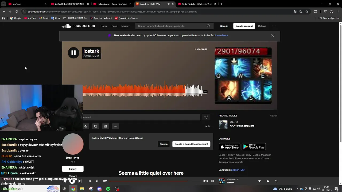Screen dimensions: 342x192
Task: Open player bar track thumbnail
Action: click(222, 181)
